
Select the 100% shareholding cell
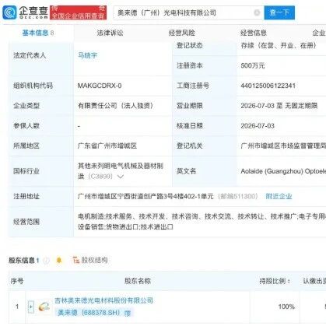coord(286,307)
